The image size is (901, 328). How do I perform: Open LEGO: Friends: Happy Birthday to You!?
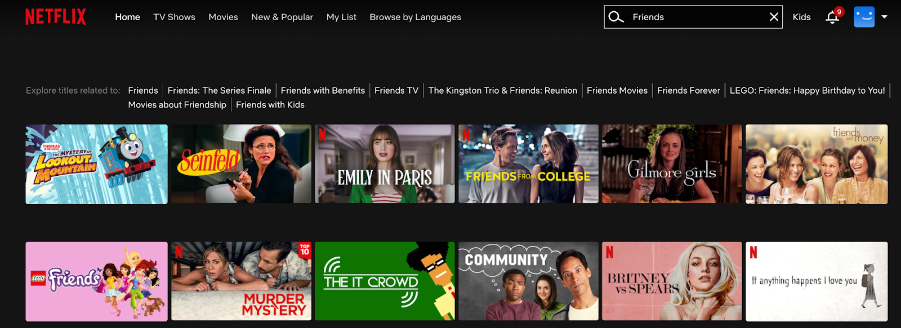pyautogui.click(x=807, y=90)
